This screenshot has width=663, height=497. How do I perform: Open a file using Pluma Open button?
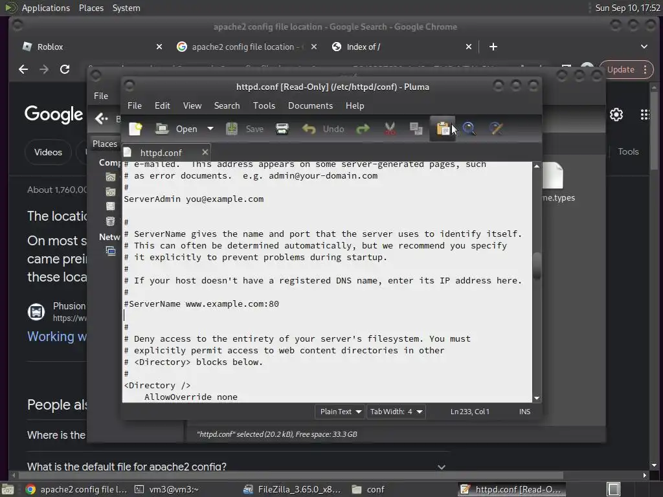176,129
